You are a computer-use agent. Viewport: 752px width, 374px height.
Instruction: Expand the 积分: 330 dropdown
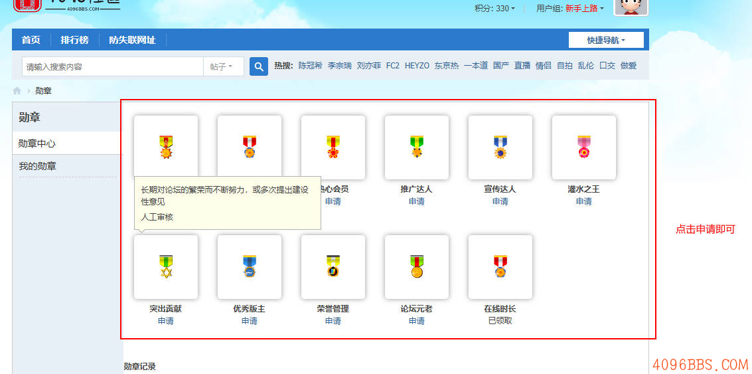pyautogui.click(x=494, y=9)
